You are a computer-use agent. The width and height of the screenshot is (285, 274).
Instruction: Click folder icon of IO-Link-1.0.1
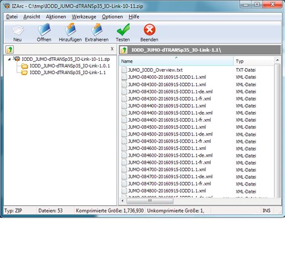point(25,66)
